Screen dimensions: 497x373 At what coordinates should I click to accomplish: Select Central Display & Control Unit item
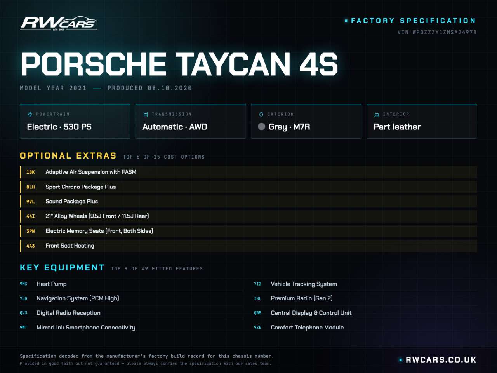[x=365, y=313]
